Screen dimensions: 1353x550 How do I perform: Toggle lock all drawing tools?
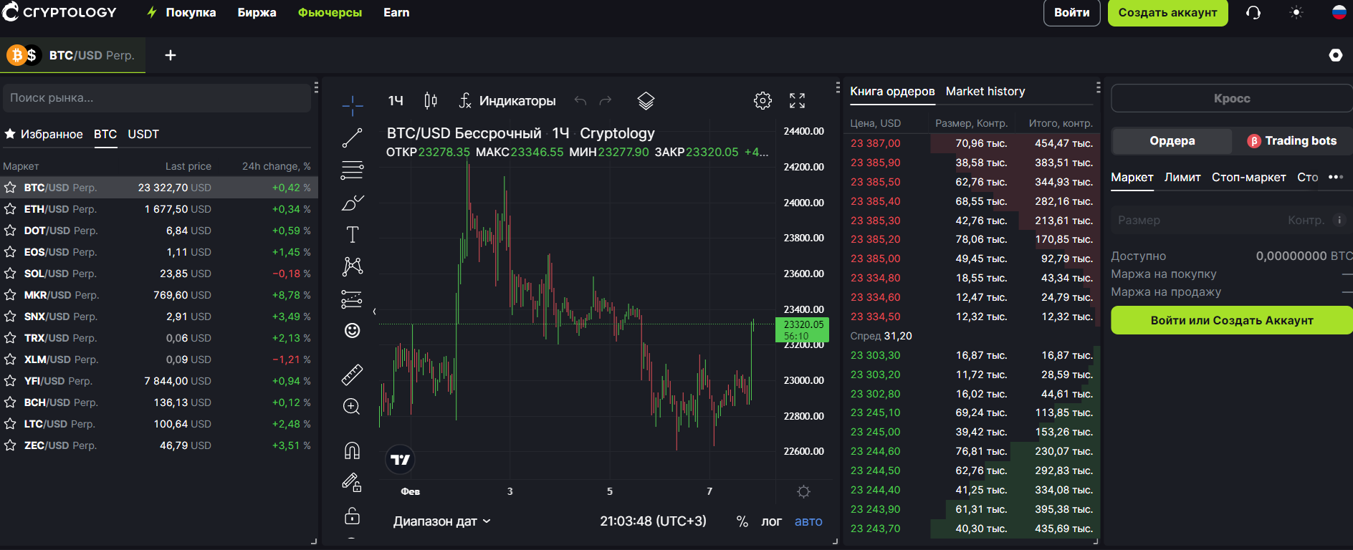tap(352, 516)
